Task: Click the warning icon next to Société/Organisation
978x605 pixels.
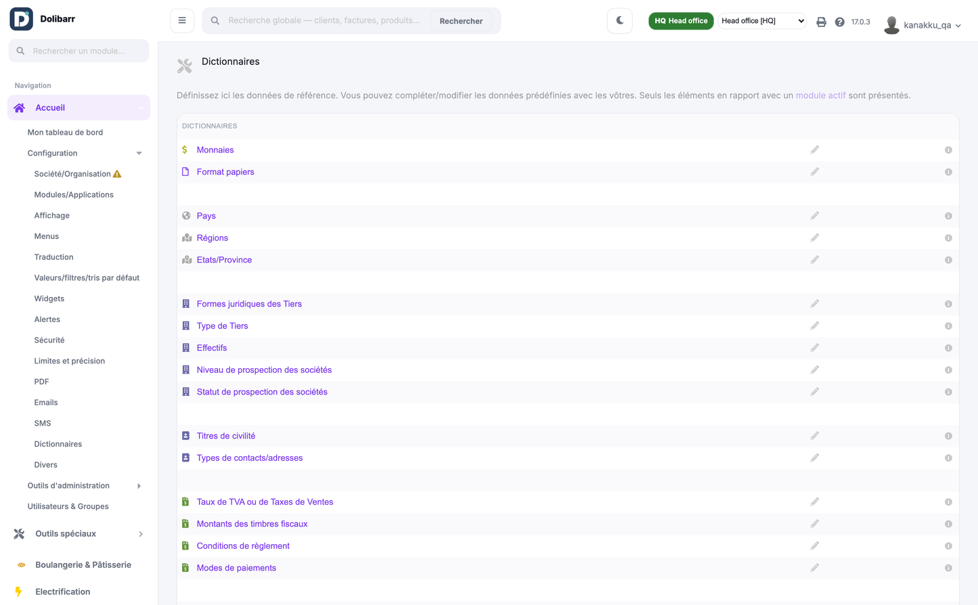Action: [x=117, y=174]
